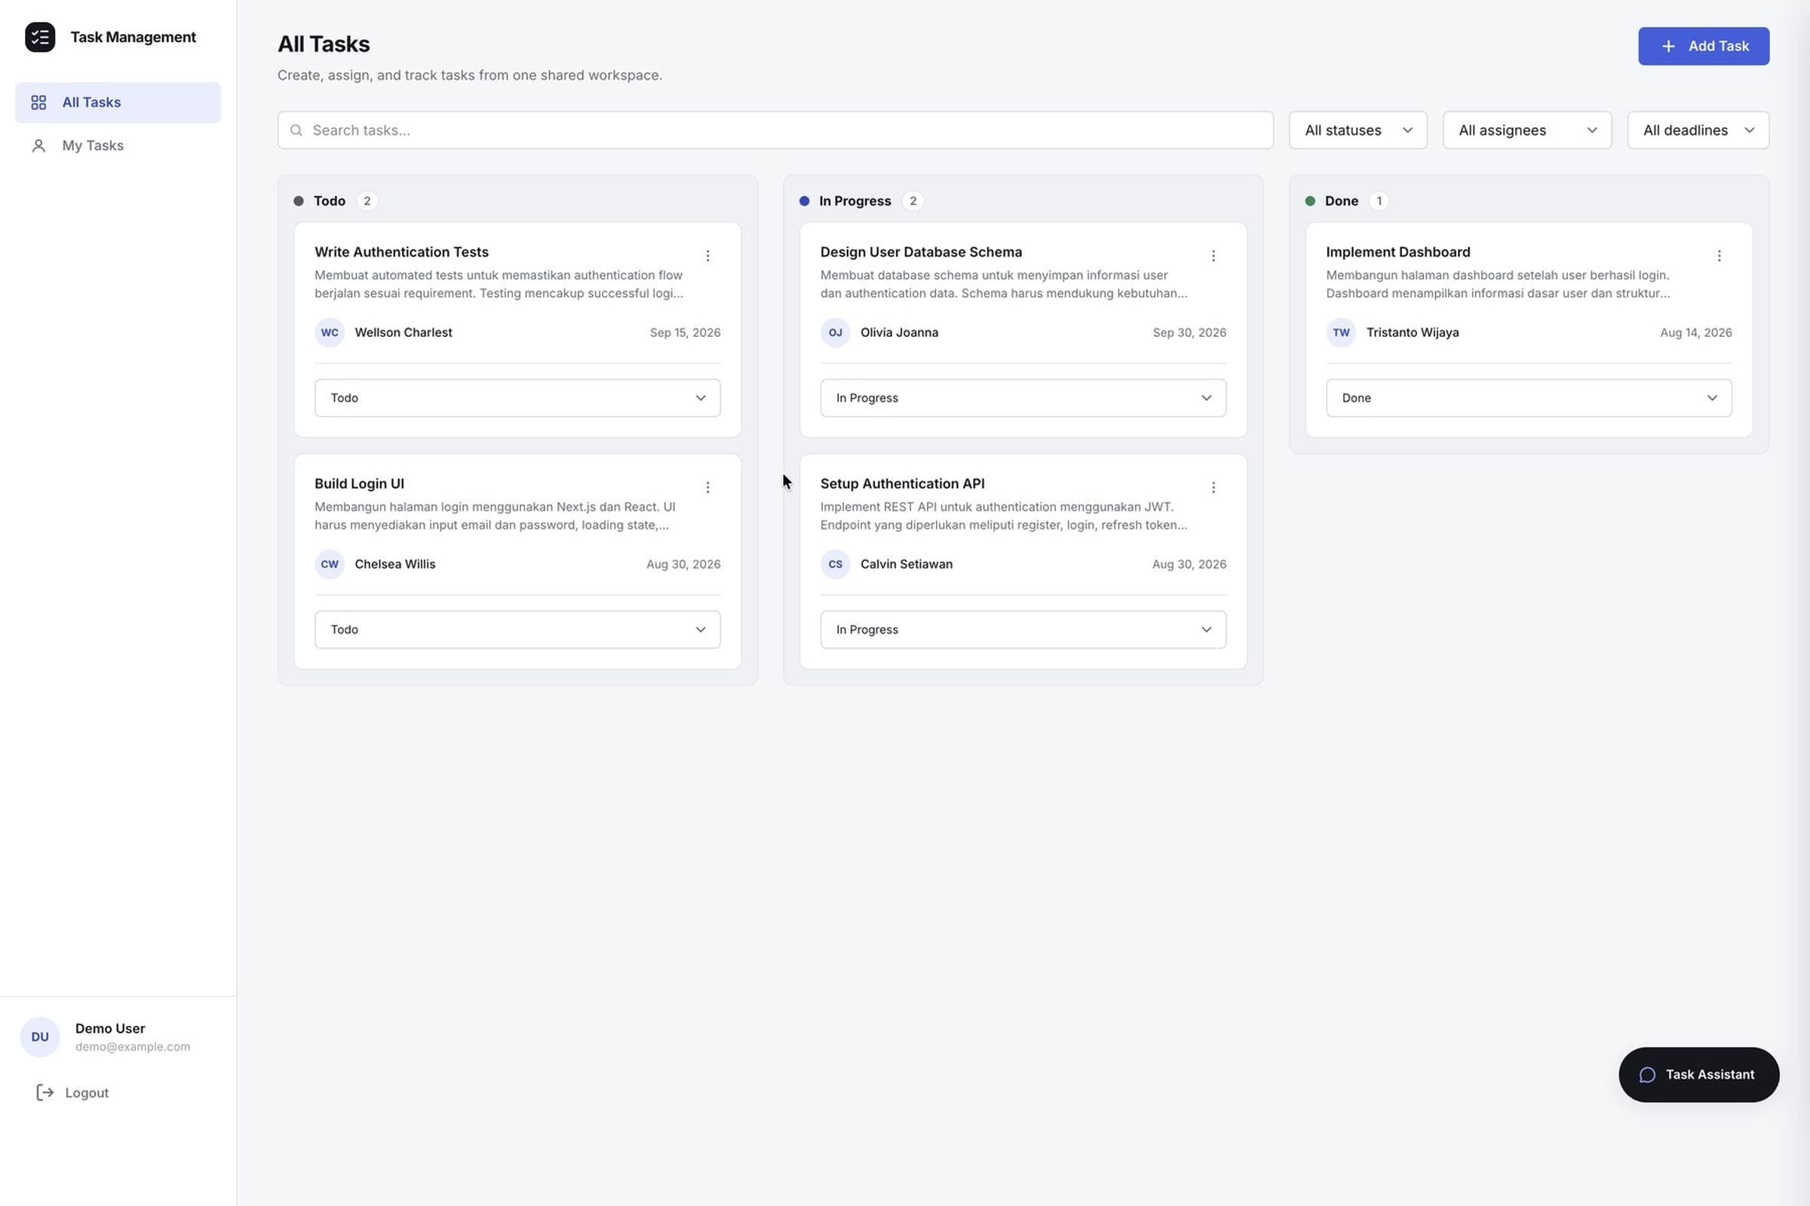Click the Aug 14, 2026 deadline

[x=1695, y=332]
